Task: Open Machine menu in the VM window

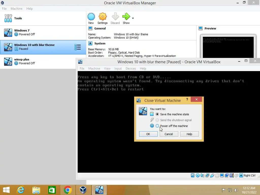Action: (94, 69)
